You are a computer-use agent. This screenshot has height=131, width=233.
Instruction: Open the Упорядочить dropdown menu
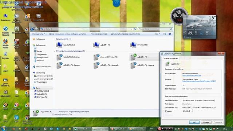click(39, 34)
